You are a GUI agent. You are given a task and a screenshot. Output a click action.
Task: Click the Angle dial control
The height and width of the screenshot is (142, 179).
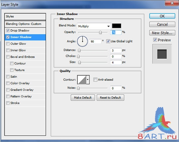click(83, 41)
